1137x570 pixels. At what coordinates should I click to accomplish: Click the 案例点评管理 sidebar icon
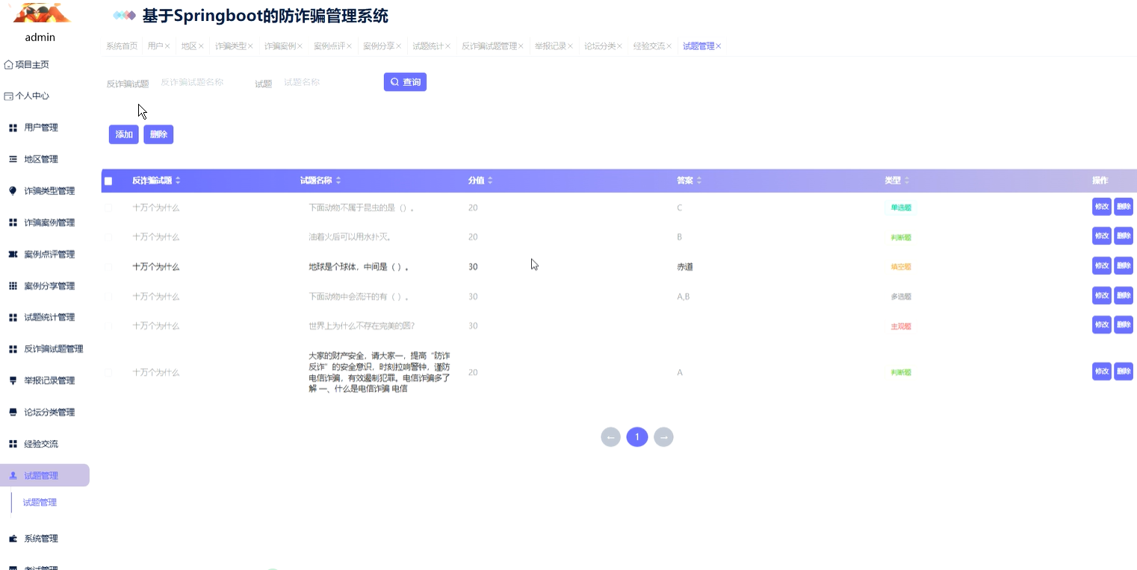(x=13, y=253)
